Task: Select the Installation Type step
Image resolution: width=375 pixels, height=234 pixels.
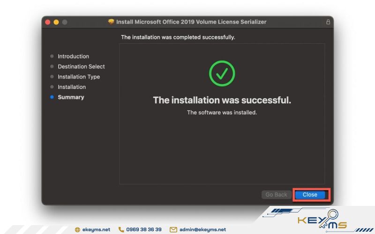Action: [79, 77]
